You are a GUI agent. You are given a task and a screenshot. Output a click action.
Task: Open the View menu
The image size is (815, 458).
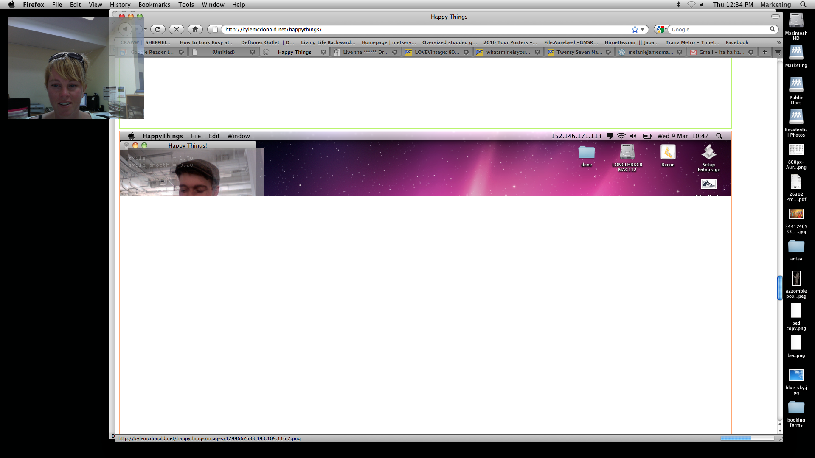(x=95, y=5)
